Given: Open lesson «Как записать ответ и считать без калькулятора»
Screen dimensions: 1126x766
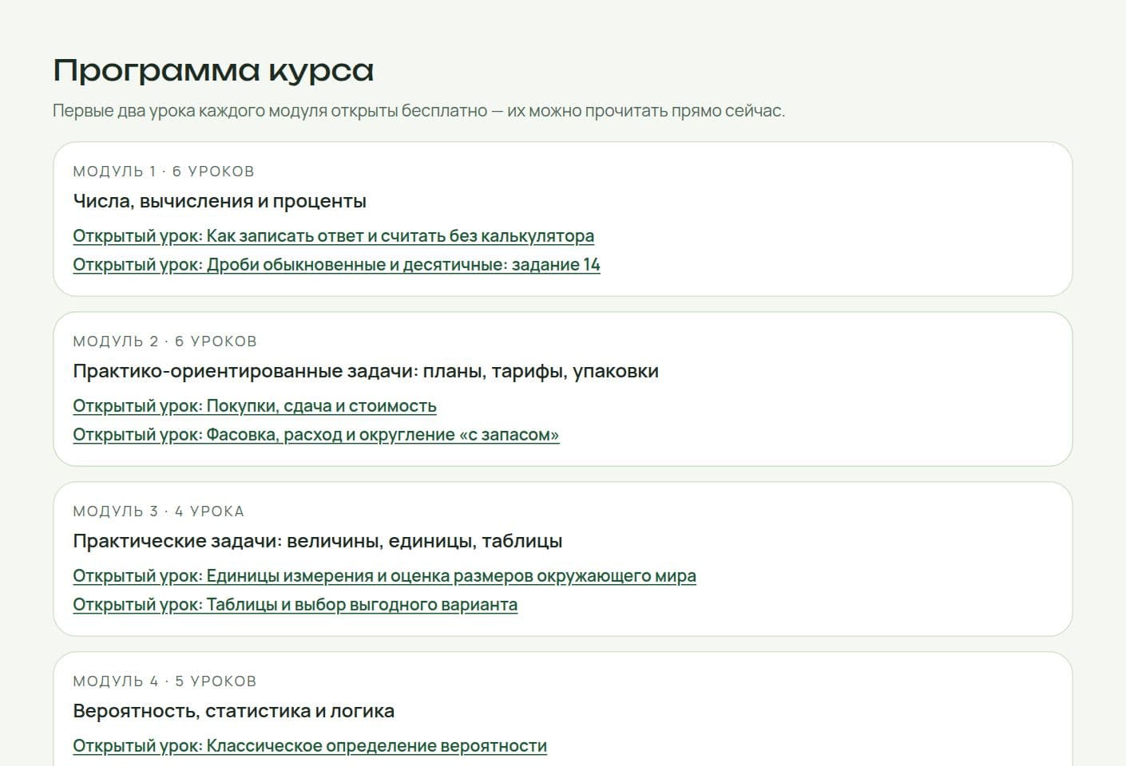Looking at the screenshot, I should (333, 236).
